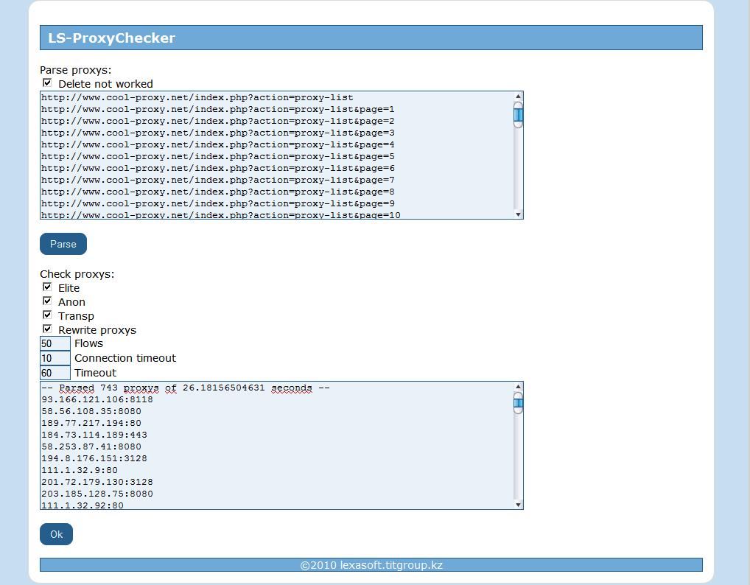Toggle the Anon checkbox

click(47, 301)
